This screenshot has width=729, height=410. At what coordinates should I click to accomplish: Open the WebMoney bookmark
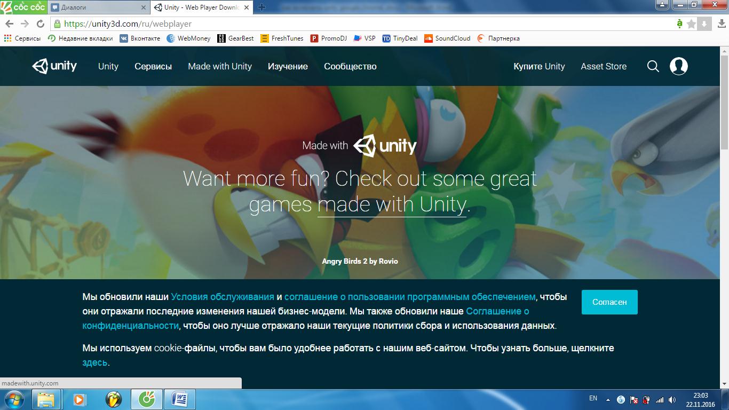[188, 38]
